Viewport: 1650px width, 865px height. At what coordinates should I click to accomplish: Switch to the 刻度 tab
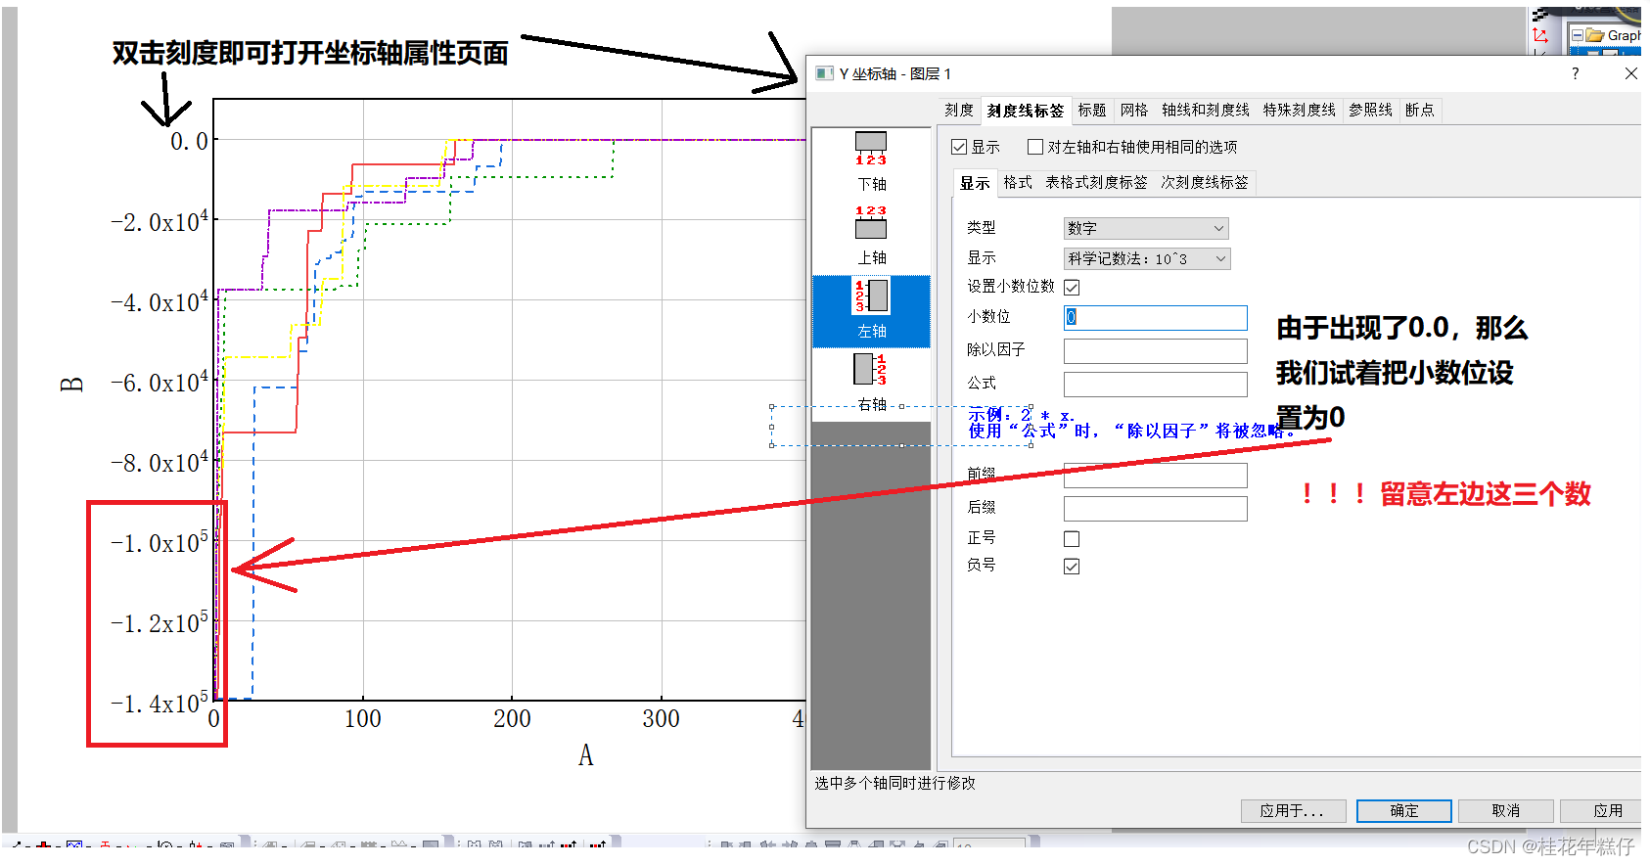(959, 111)
